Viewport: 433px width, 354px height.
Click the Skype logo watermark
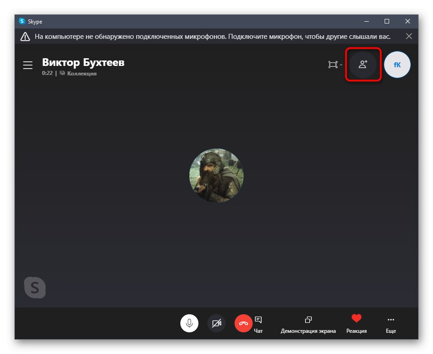pos(35,288)
